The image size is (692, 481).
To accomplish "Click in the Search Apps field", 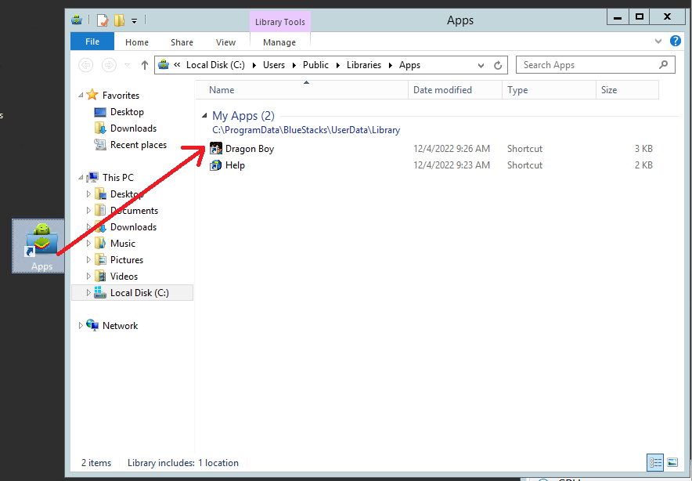I will (596, 65).
